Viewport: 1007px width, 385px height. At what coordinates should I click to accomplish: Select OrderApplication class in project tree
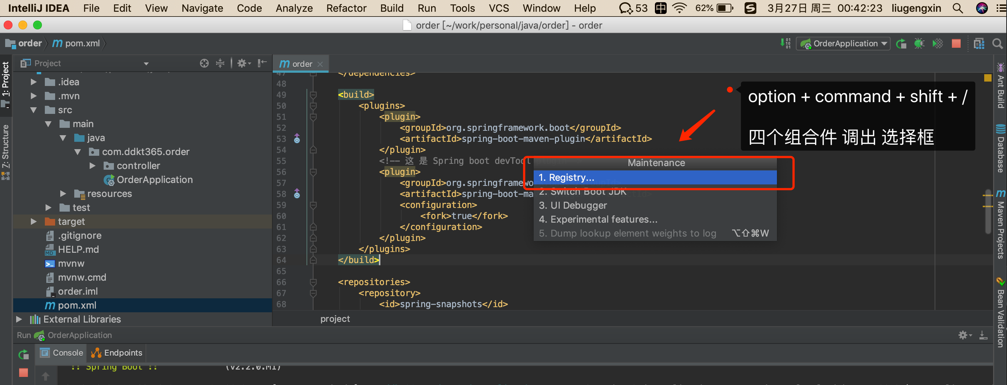coord(148,180)
